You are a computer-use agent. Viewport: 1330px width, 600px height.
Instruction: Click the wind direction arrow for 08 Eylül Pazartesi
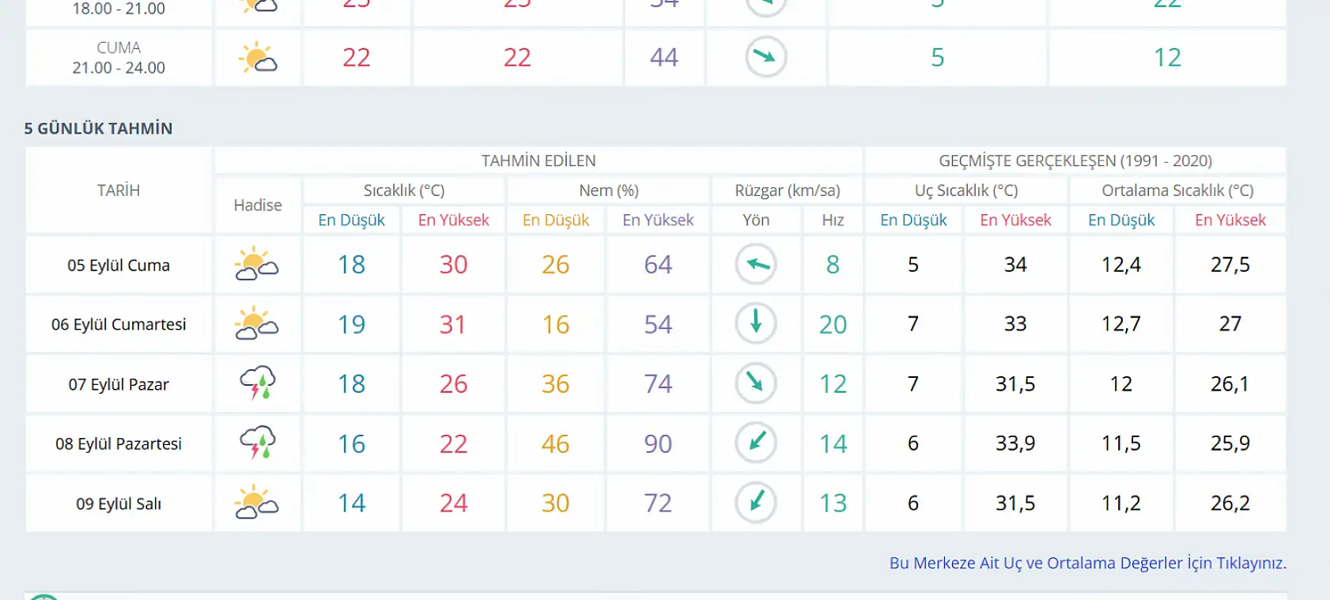click(x=756, y=443)
